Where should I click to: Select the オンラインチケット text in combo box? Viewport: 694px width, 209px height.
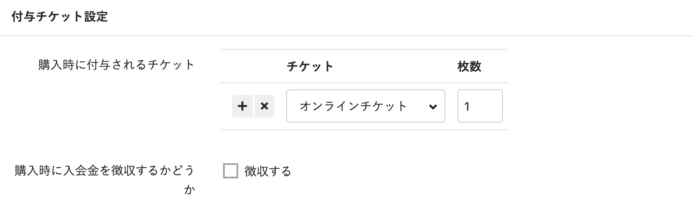click(353, 106)
